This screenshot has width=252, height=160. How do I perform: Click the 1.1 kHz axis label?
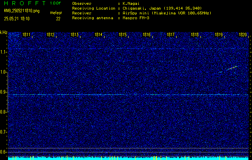tap(3, 52)
